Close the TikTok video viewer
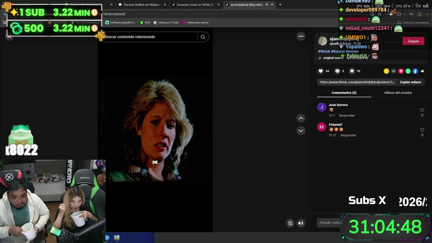Viewport: 432px width, 243px height. pos(9,36)
